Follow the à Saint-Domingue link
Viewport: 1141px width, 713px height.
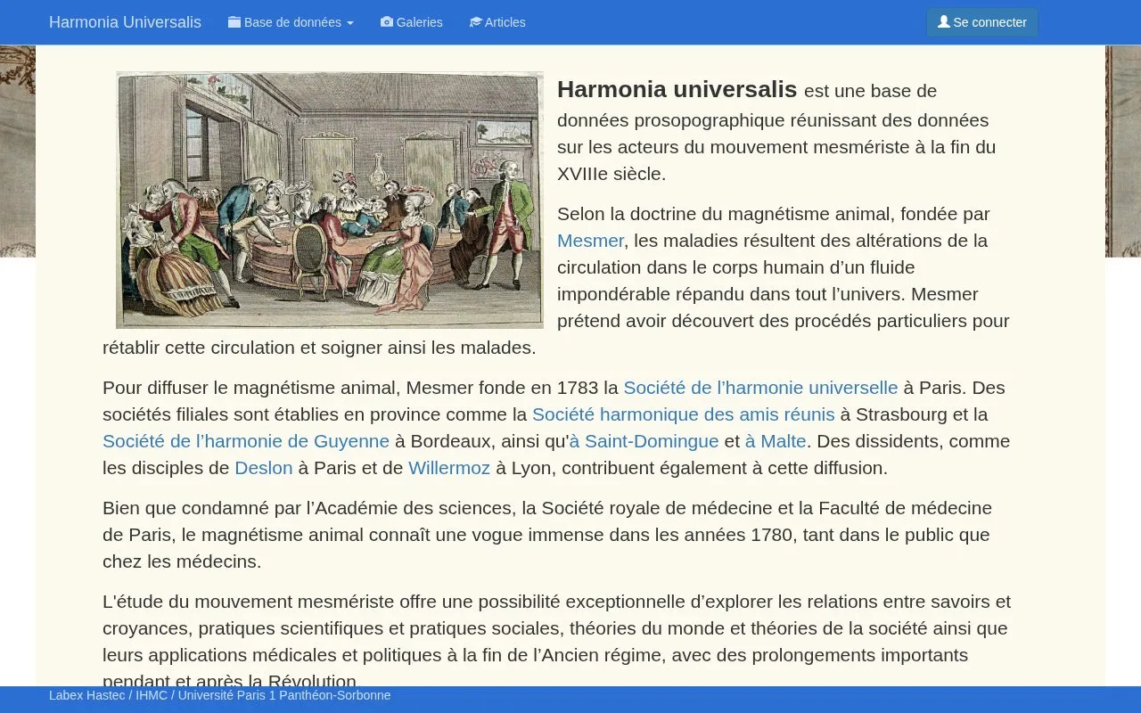(644, 441)
